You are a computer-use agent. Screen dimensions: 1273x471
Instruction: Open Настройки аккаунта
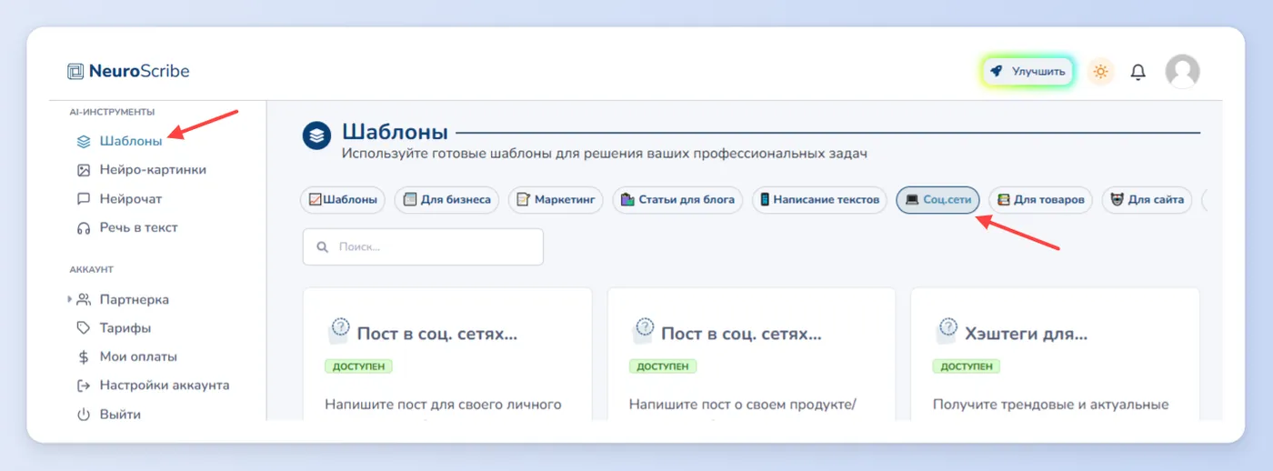[x=165, y=385]
